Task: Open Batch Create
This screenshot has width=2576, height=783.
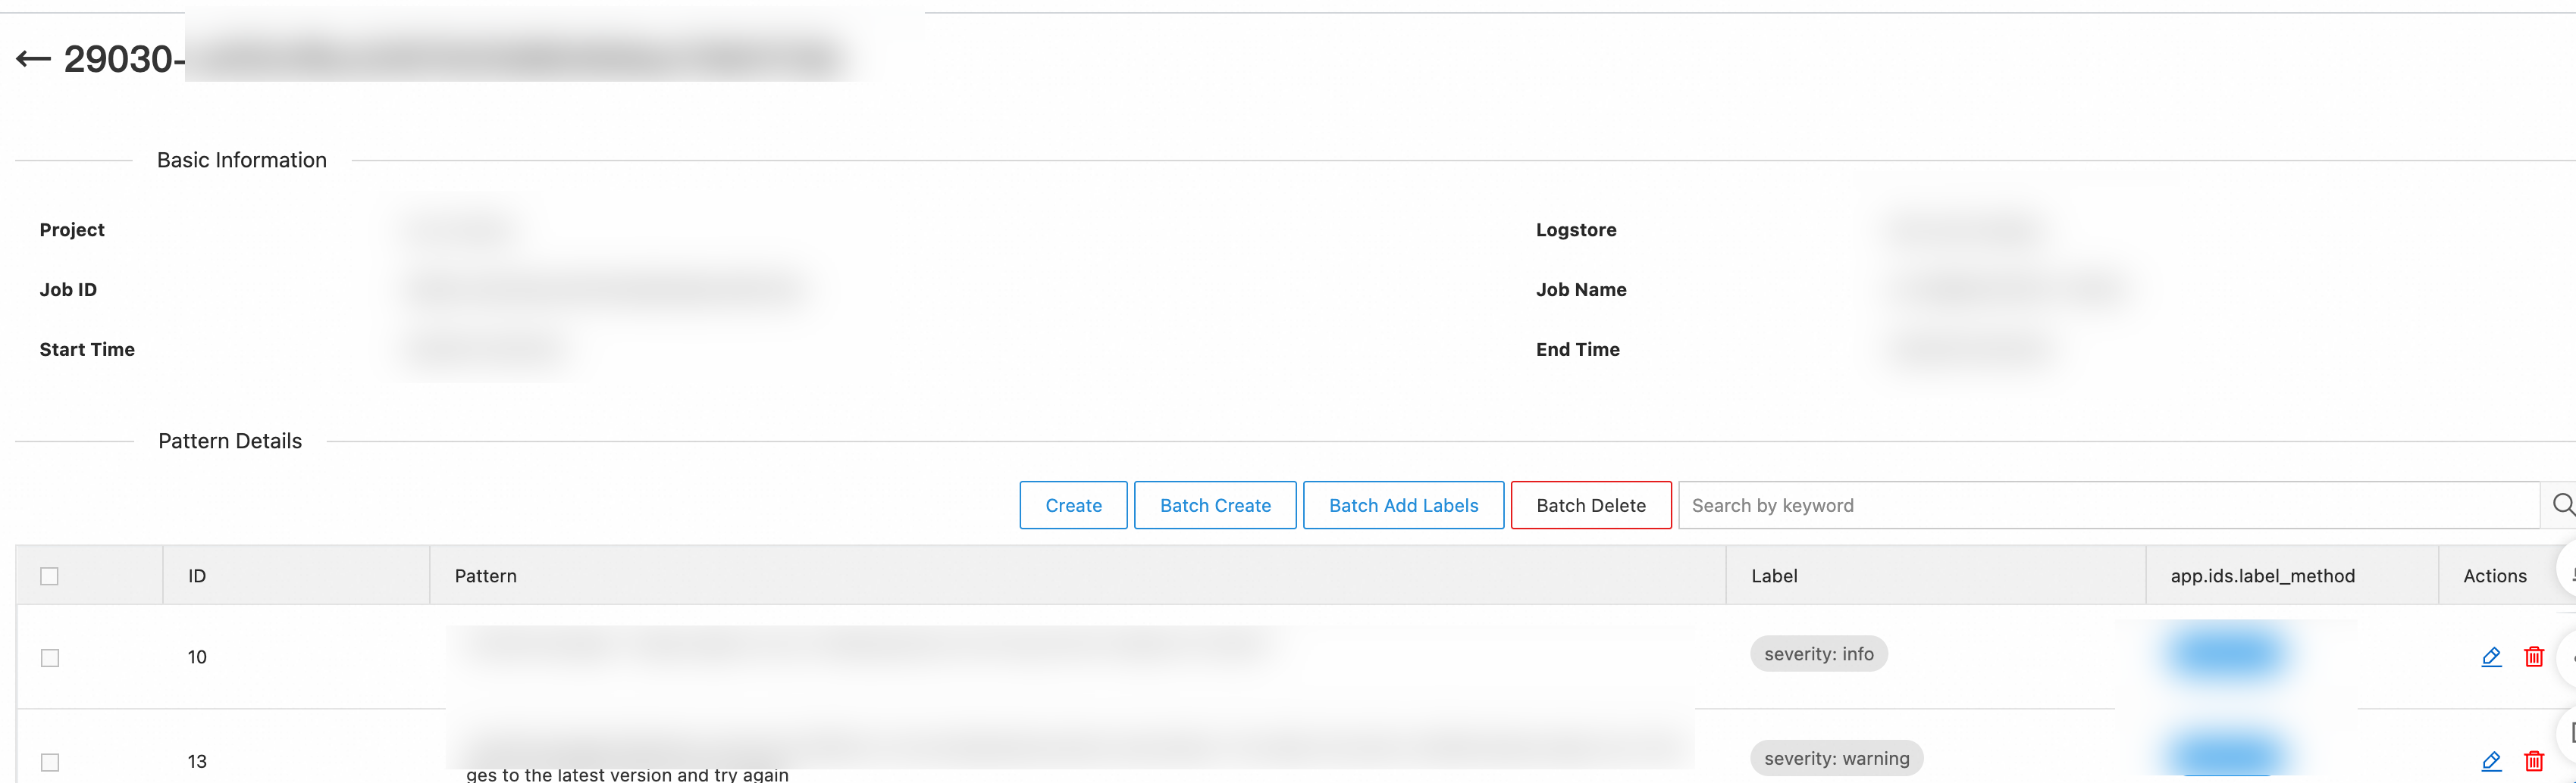Action: (1215, 505)
